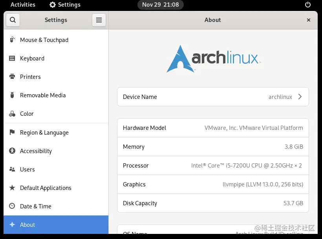The image size is (322, 239).
Task: Click the Arch Linux logo
Action: [214, 59]
